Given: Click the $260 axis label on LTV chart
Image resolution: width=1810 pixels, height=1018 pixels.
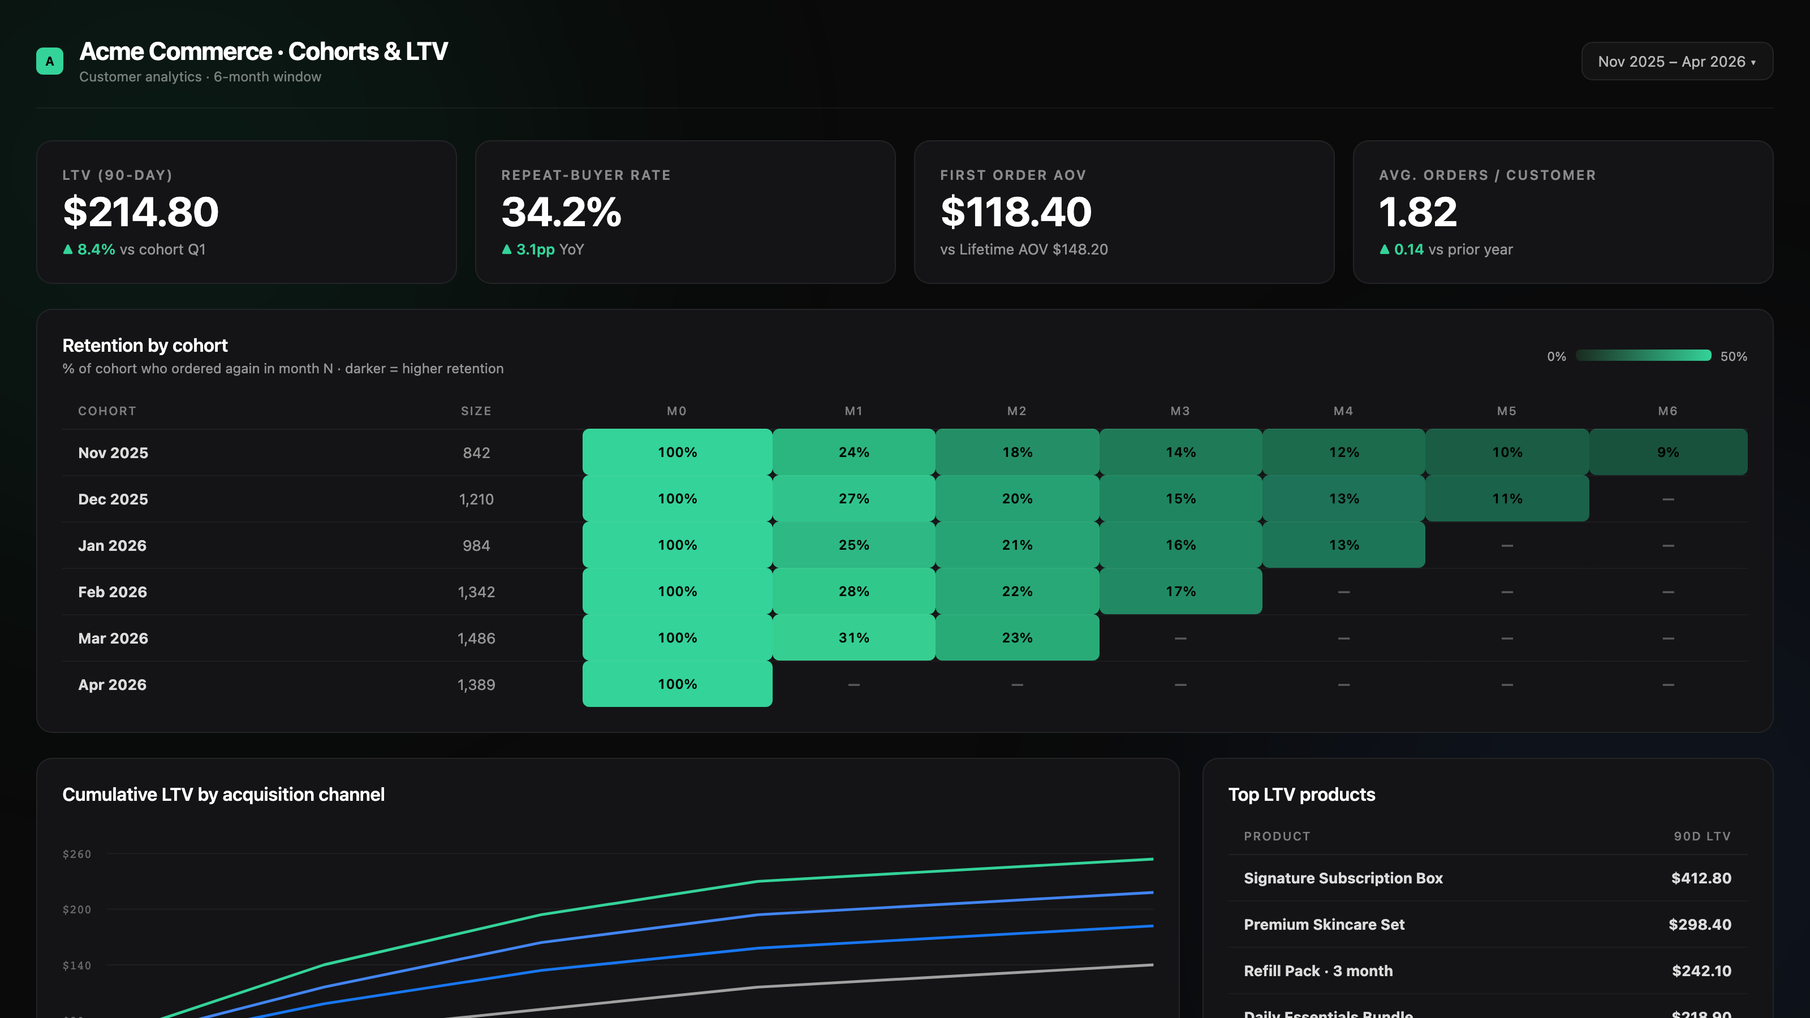Looking at the screenshot, I should click(76, 853).
